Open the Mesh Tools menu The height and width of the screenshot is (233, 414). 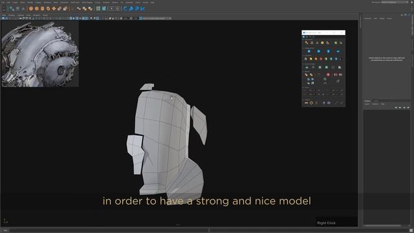click(75, 3)
